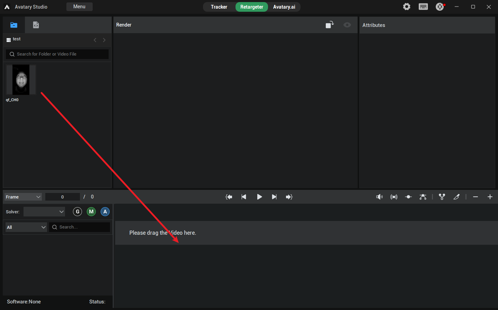
Task: Click the Status: label
Action: tap(97, 302)
